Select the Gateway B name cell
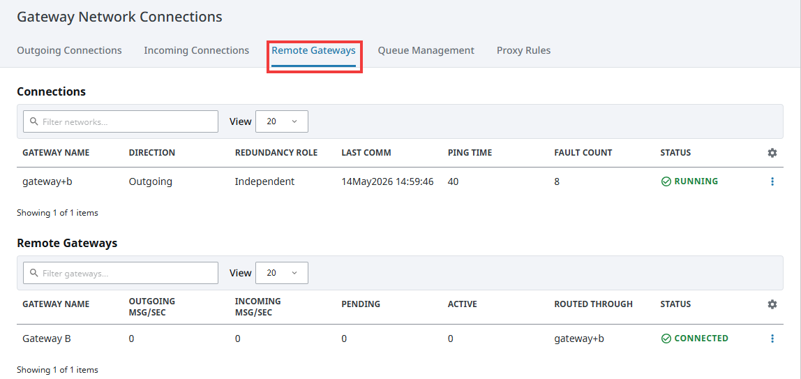Image resolution: width=801 pixels, height=379 pixels. tap(47, 338)
